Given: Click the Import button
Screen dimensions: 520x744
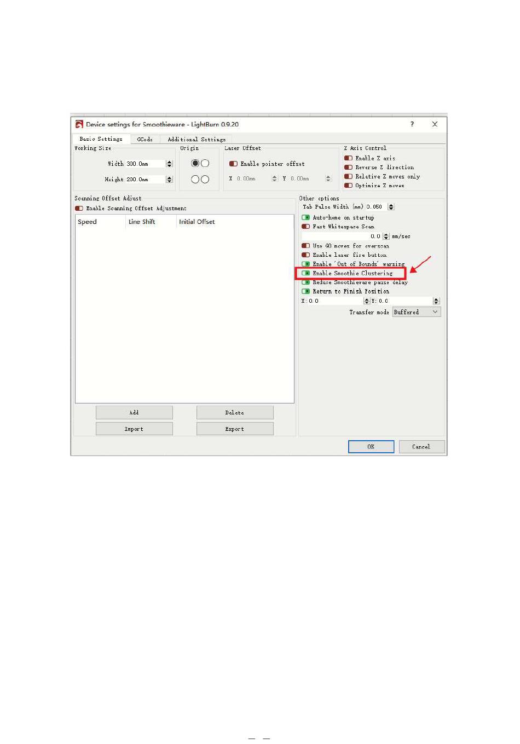Looking at the screenshot, I should [134, 429].
